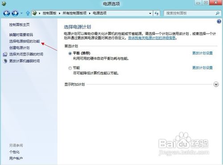223x165 pixels.
Task: Close the 电源选项 window
Action: 216,3
